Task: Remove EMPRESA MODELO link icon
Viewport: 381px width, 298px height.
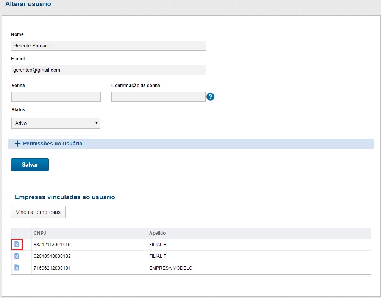Action: click(17, 268)
